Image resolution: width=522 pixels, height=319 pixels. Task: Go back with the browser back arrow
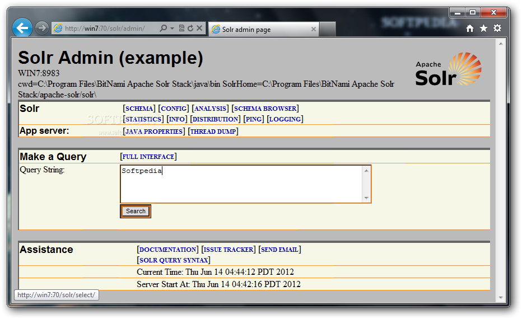[x=22, y=28]
